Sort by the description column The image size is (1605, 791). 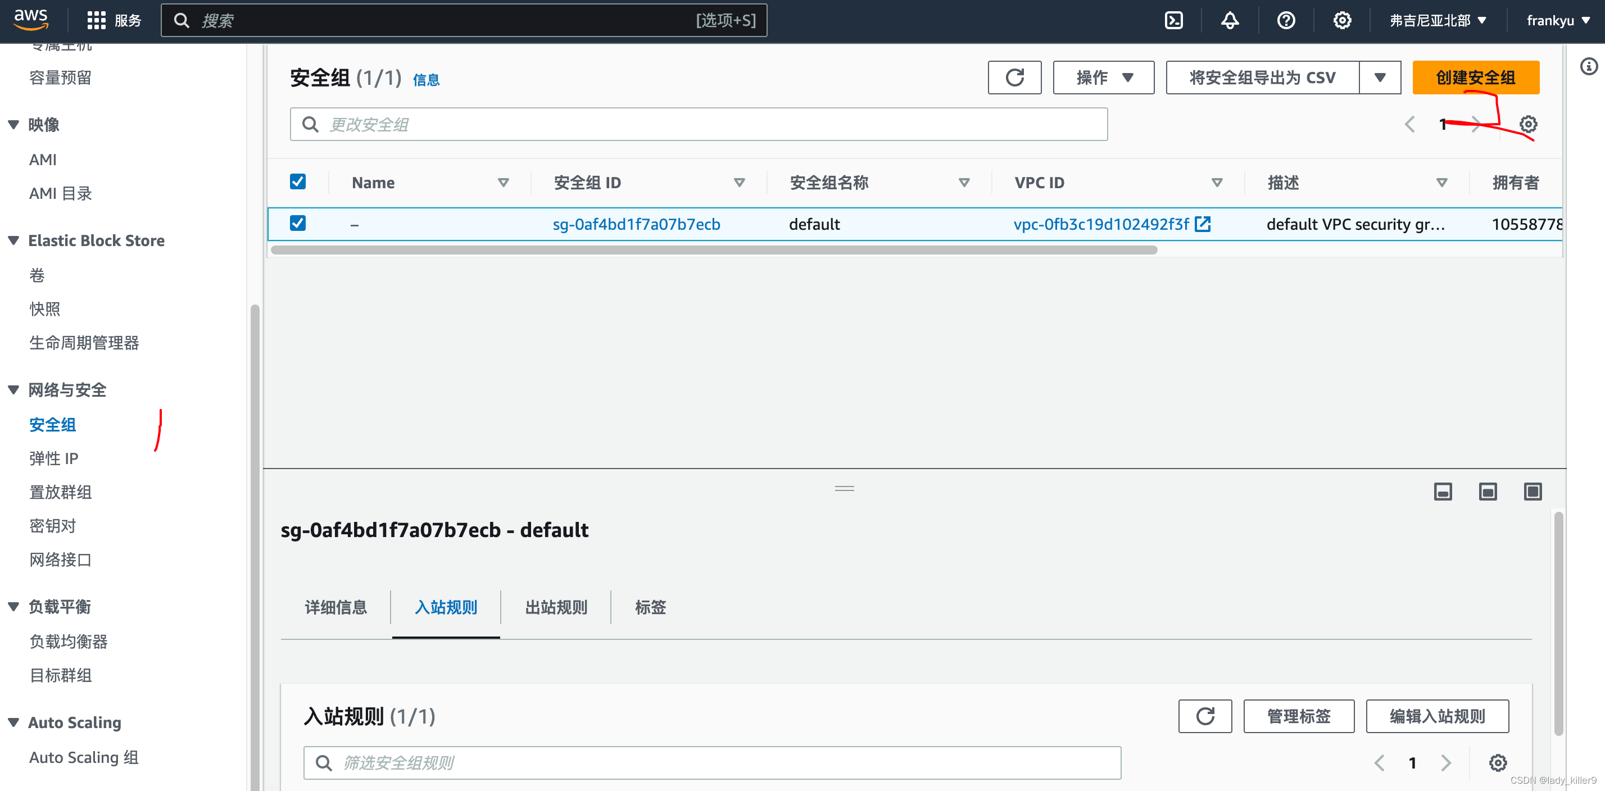pyautogui.click(x=1441, y=183)
